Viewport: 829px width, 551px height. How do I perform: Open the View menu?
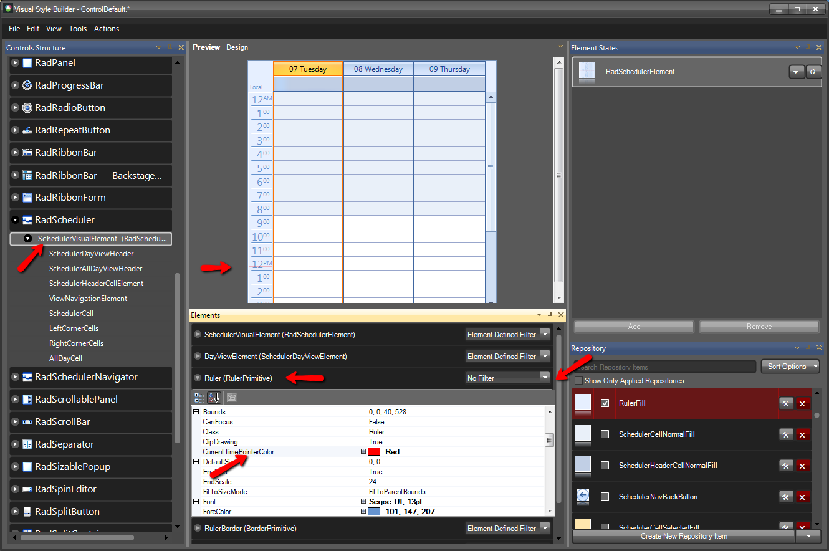54,29
